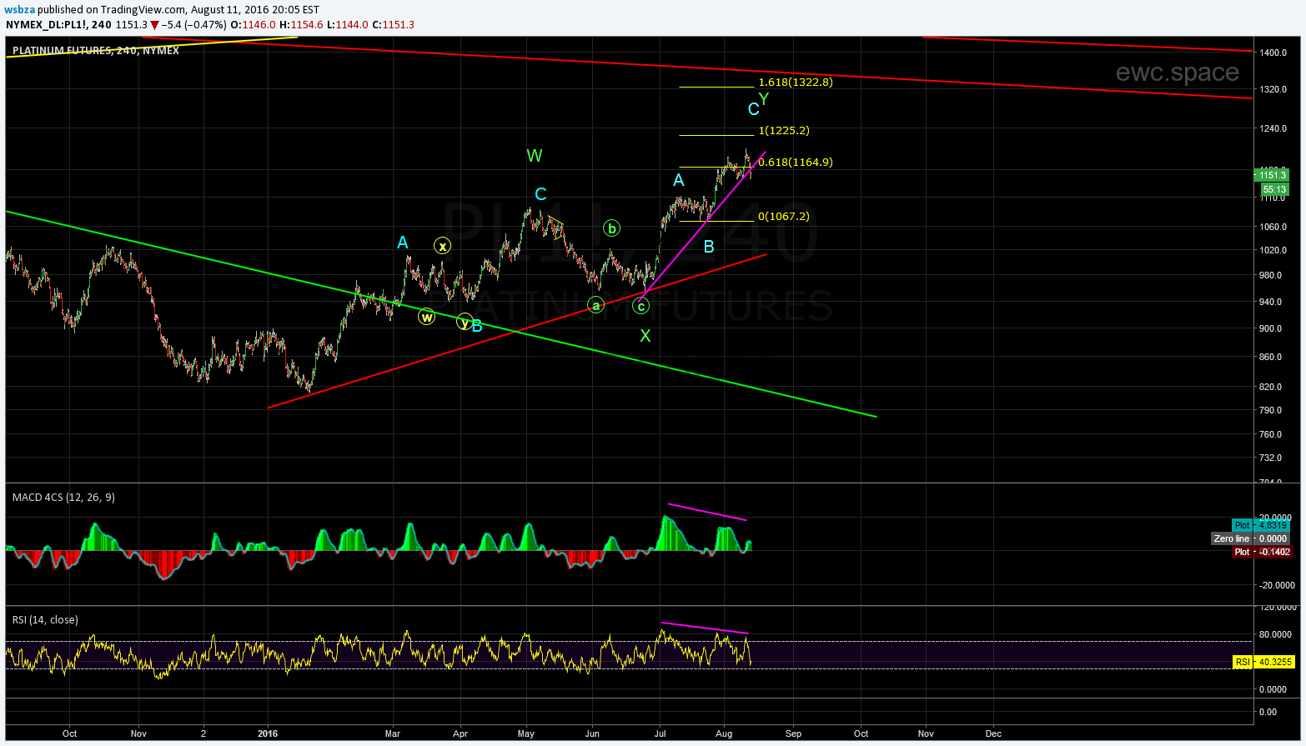Select the RSI (14, close) indicator title
The width and height of the screenshot is (1306, 746).
[45, 620]
